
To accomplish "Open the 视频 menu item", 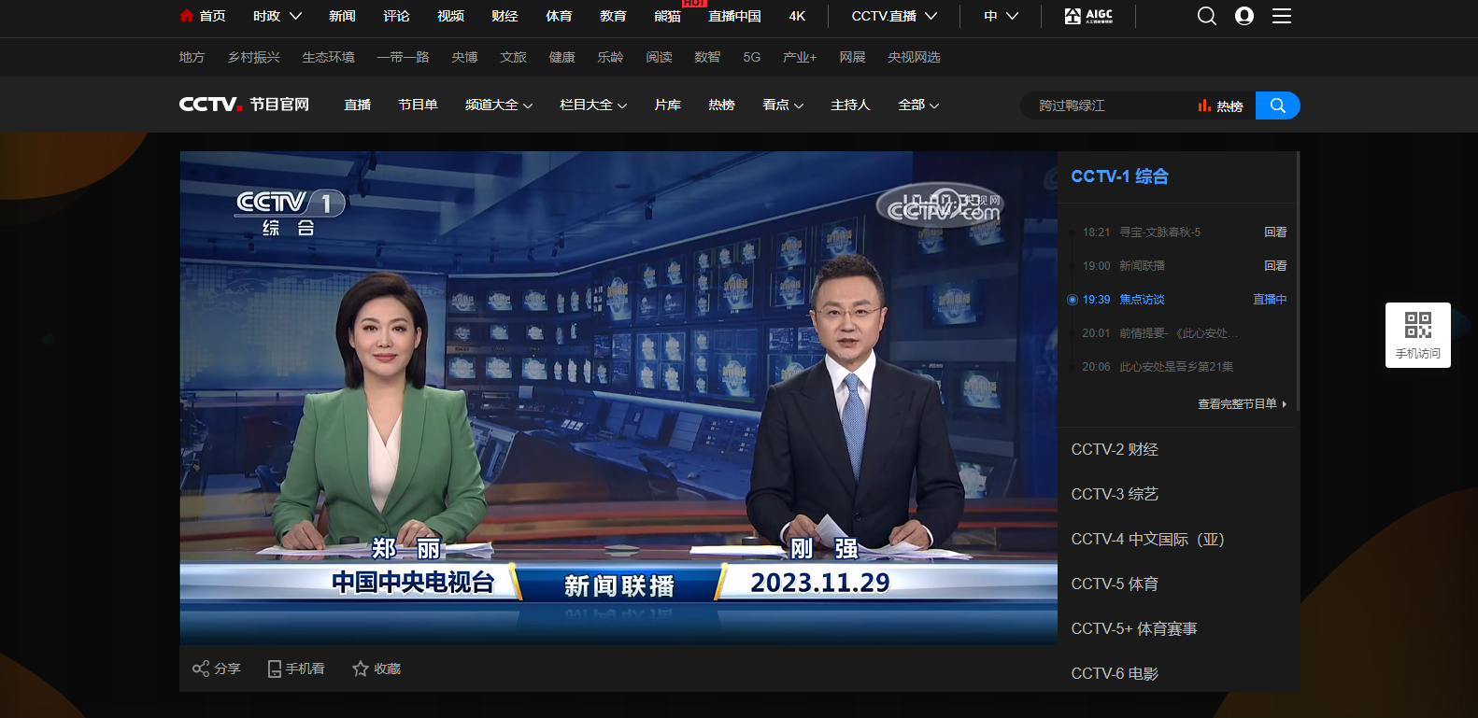I will pyautogui.click(x=450, y=16).
